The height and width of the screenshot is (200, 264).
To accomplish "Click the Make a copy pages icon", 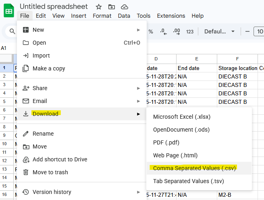I will pyautogui.click(x=25, y=68).
